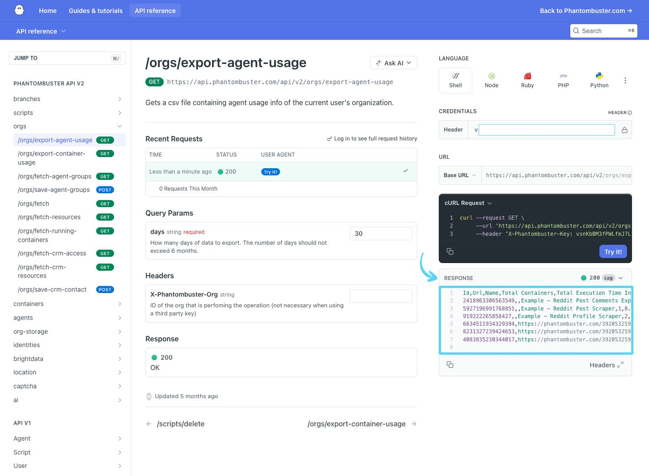Image resolution: width=649 pixels, height=476 pixels.
Task: Select the Python language option
Action: pos(599,81)
